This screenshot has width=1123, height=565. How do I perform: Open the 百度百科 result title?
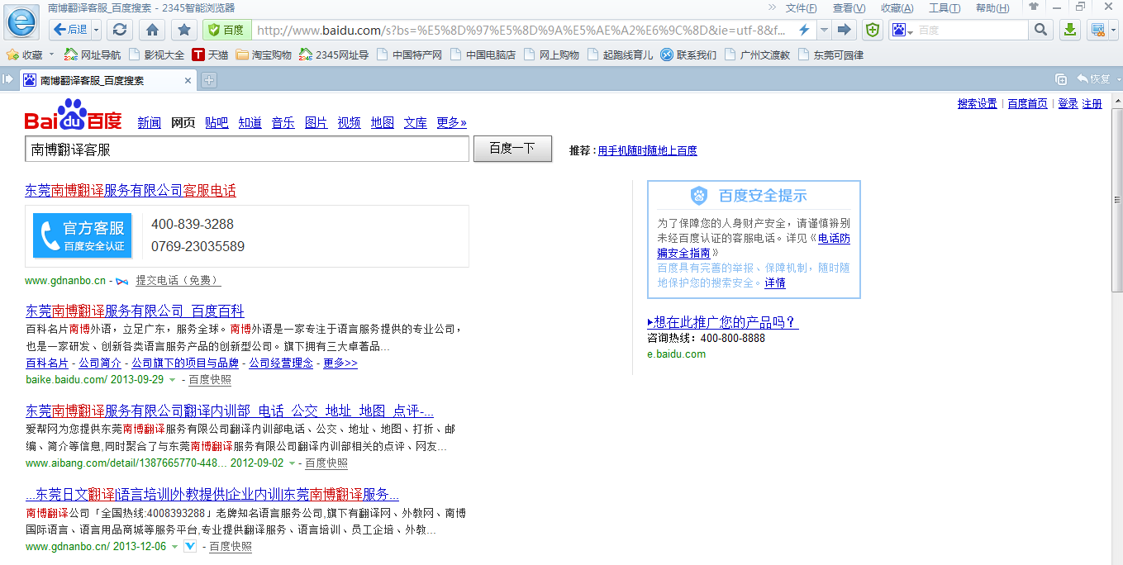(135, 311)
